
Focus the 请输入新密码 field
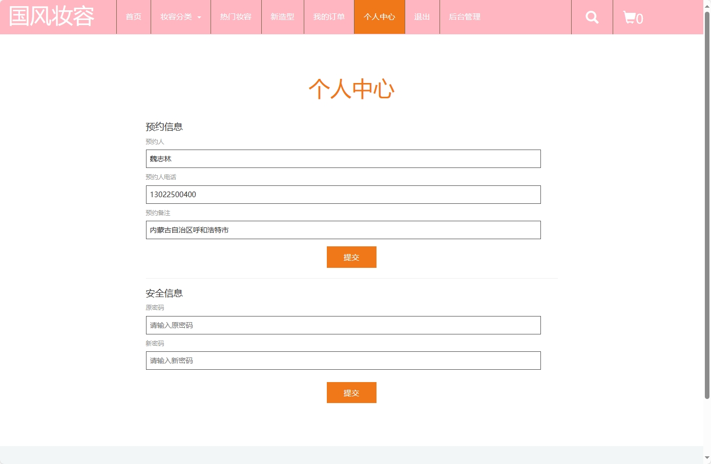coord(343,360)
